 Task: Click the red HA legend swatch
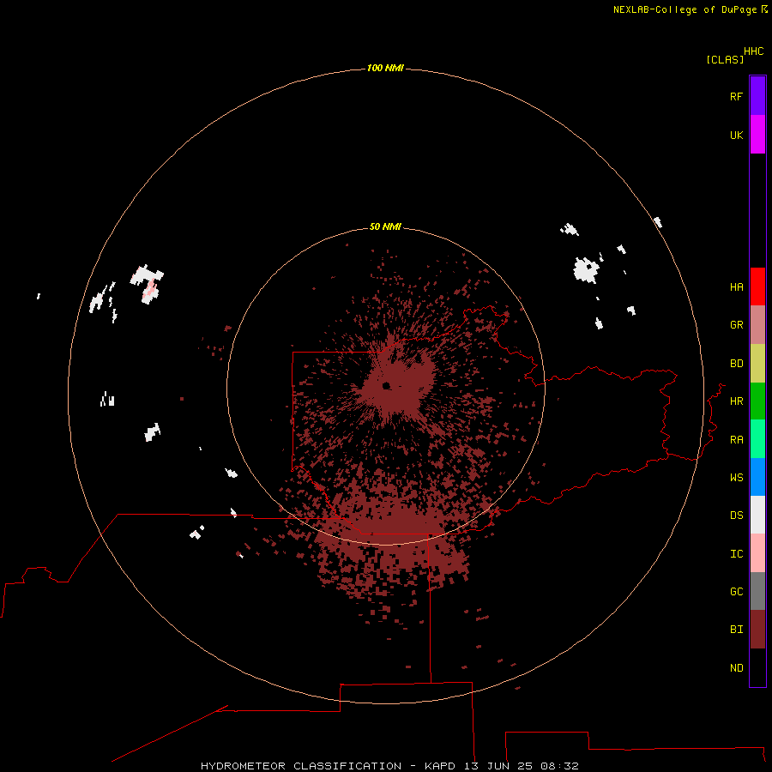tap(757, 286)
